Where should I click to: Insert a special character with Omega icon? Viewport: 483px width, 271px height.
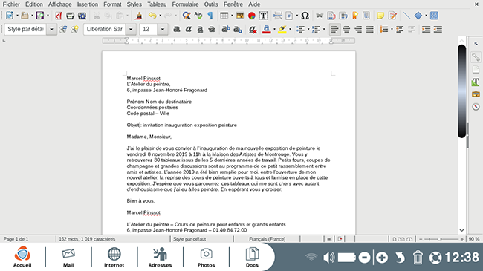pos(305,16)
